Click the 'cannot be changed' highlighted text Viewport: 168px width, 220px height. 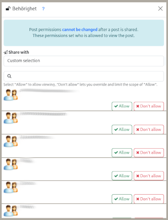click(x=80, y=29)
